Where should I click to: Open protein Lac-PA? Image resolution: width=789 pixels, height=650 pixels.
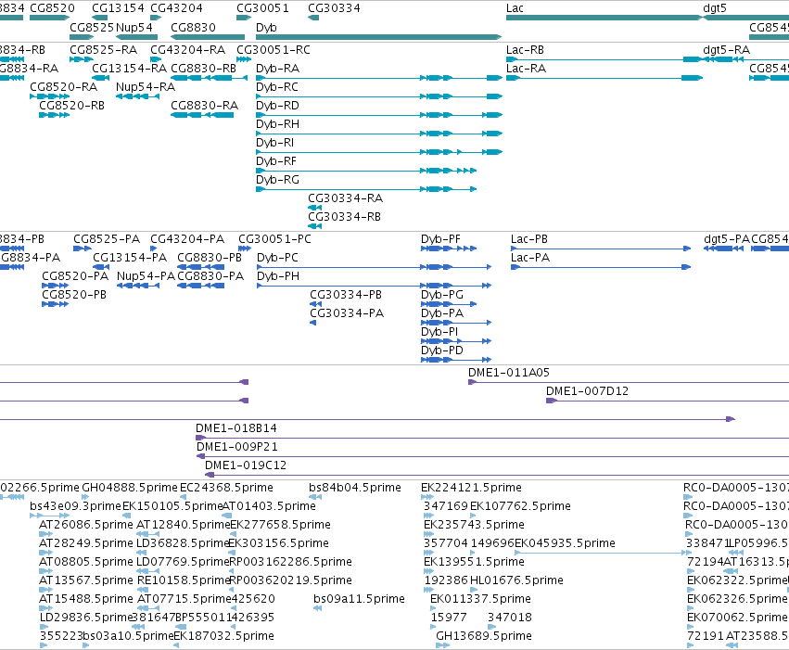click(529, 258)
